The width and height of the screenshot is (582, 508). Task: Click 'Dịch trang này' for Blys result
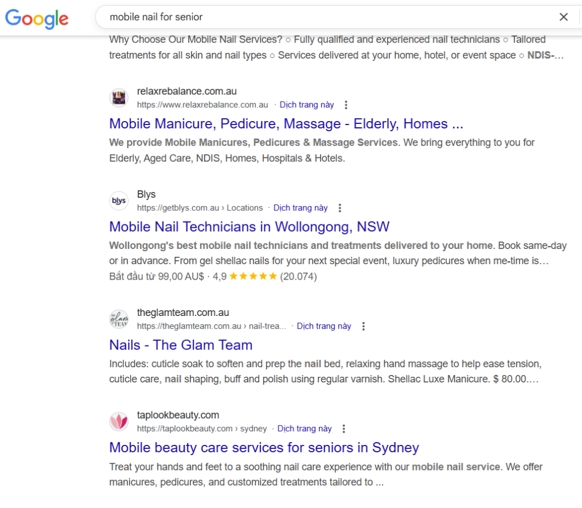[x=301, y=208]
